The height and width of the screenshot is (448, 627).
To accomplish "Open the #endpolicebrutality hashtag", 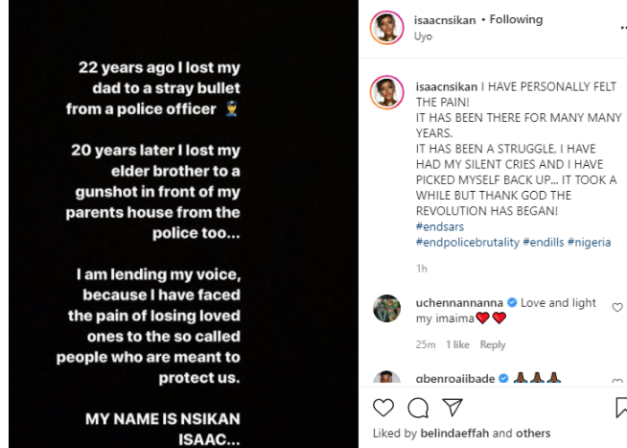I will pyautogui.click(x=467, y=243).
